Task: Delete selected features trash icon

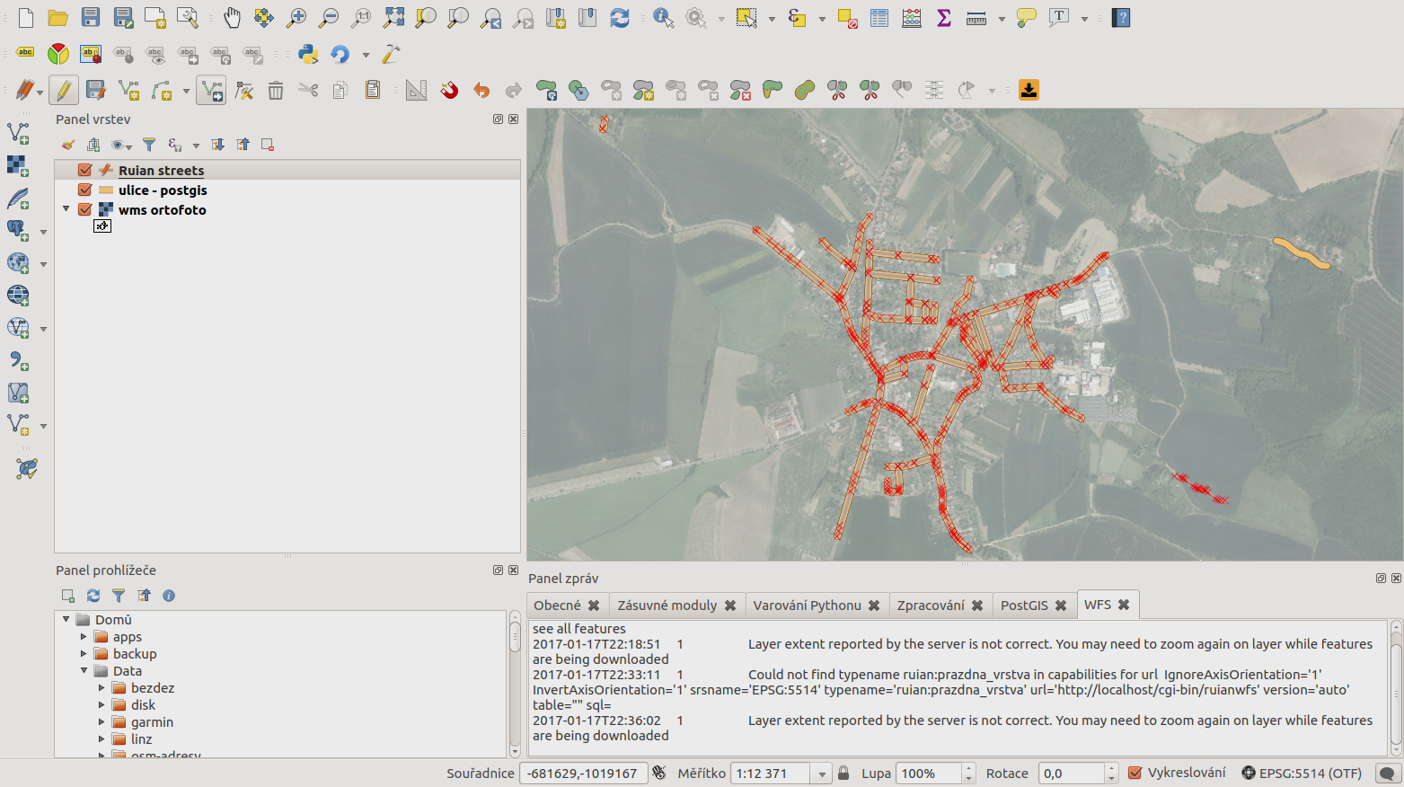Action: click(x=276, y=90)
